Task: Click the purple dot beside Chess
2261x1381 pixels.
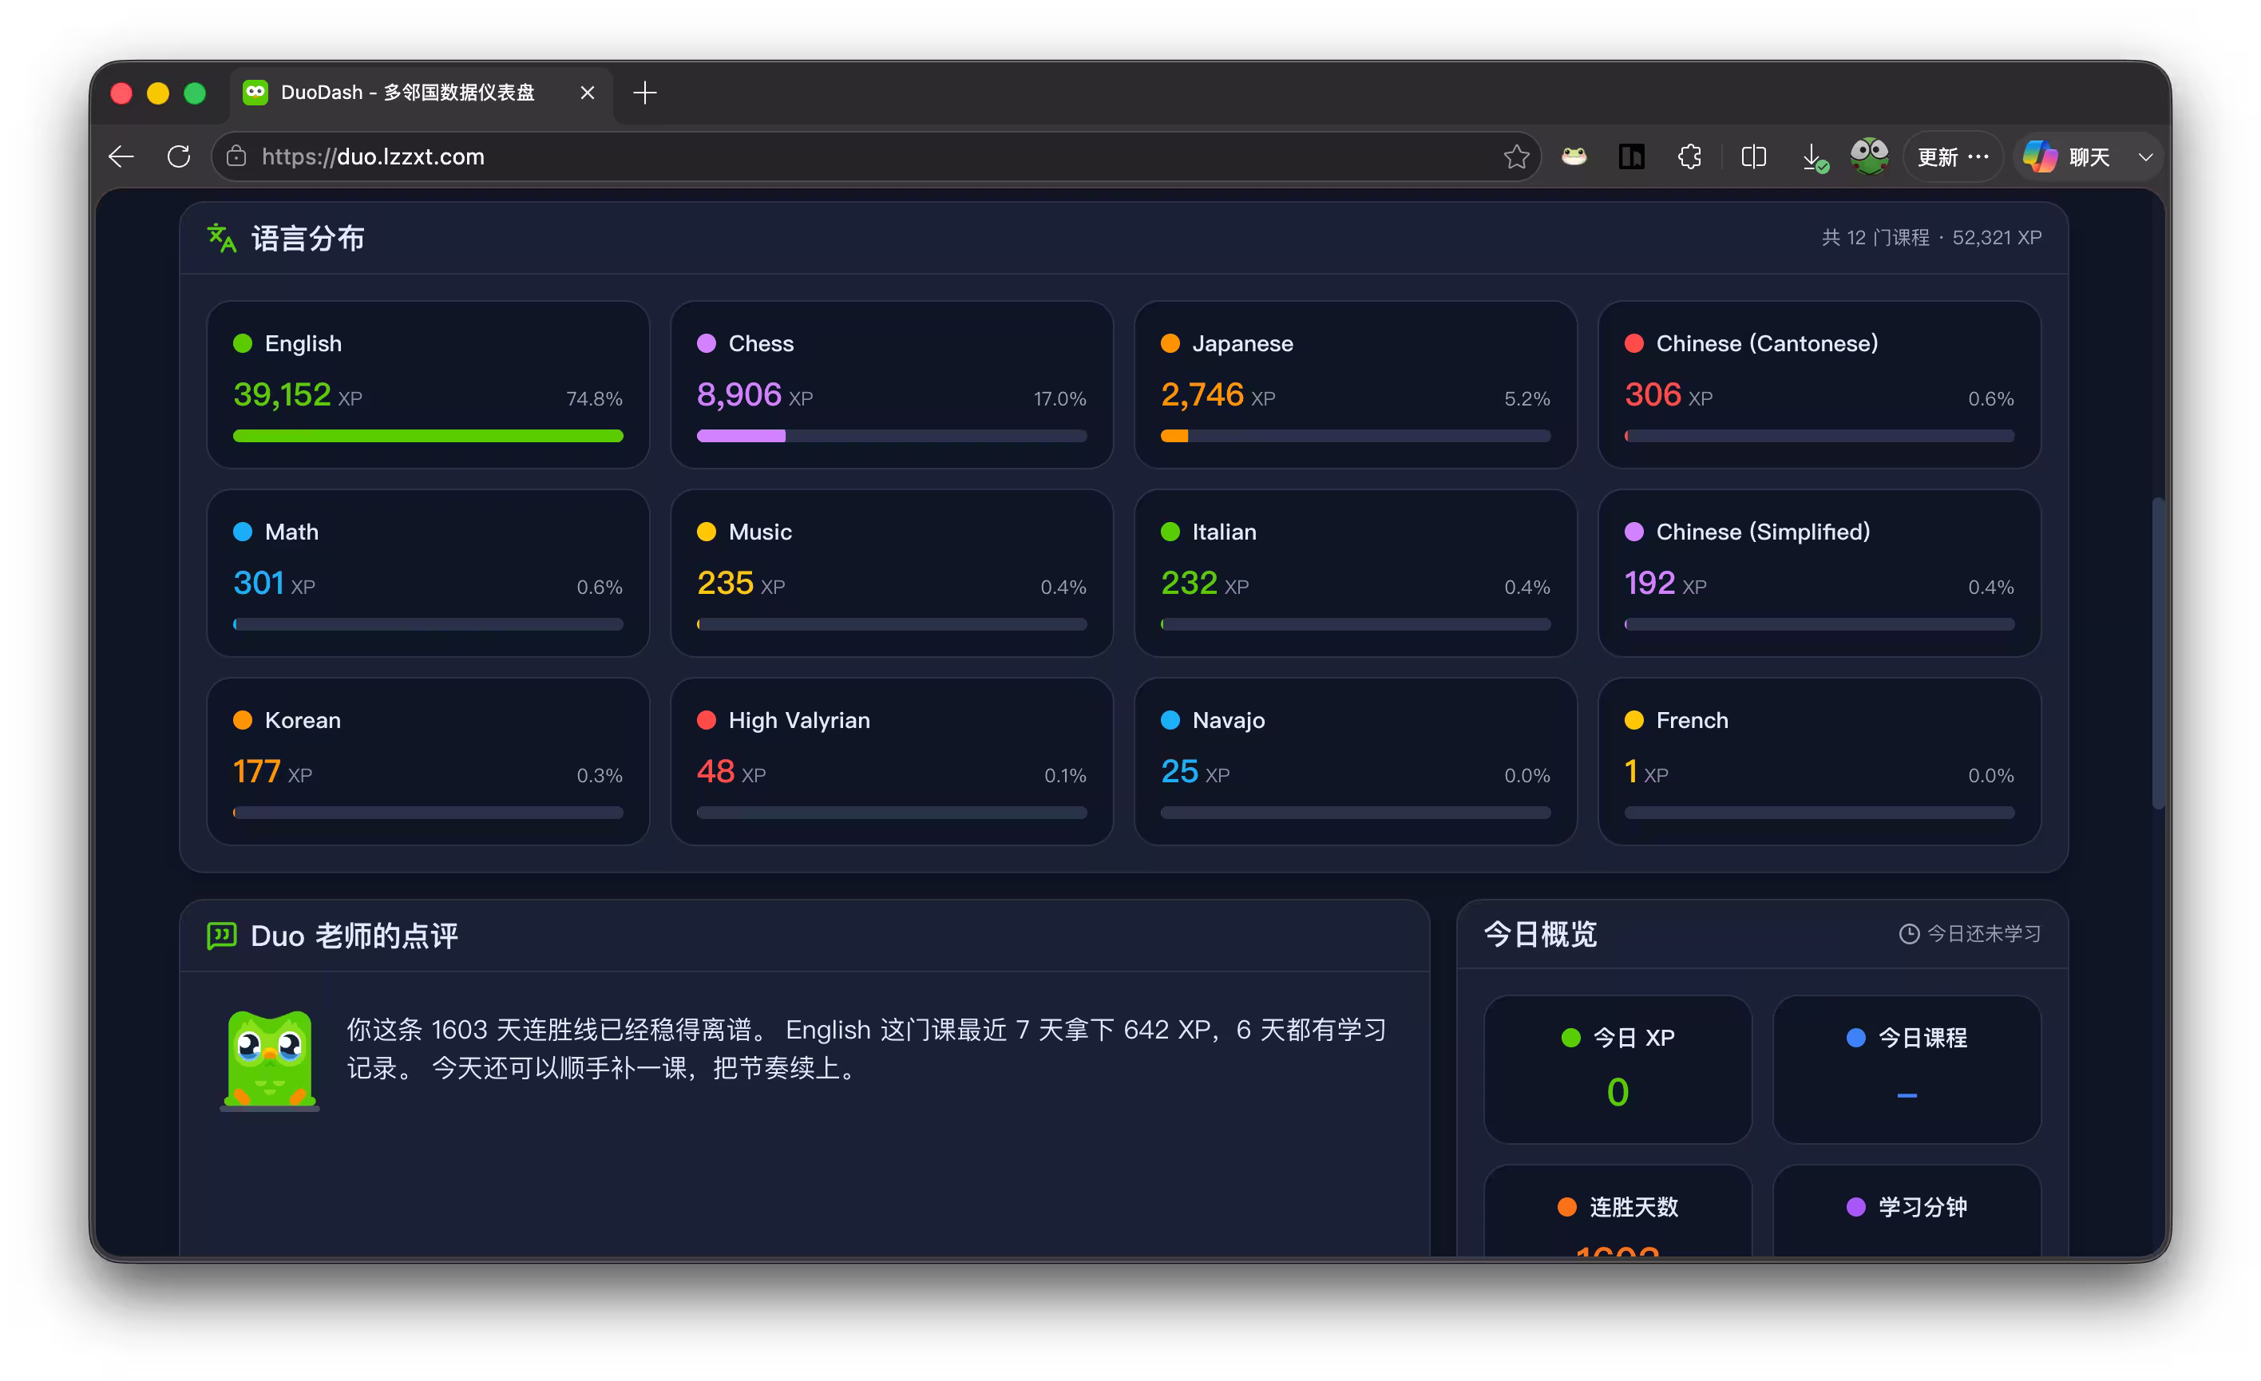Action: coord(706,343)
